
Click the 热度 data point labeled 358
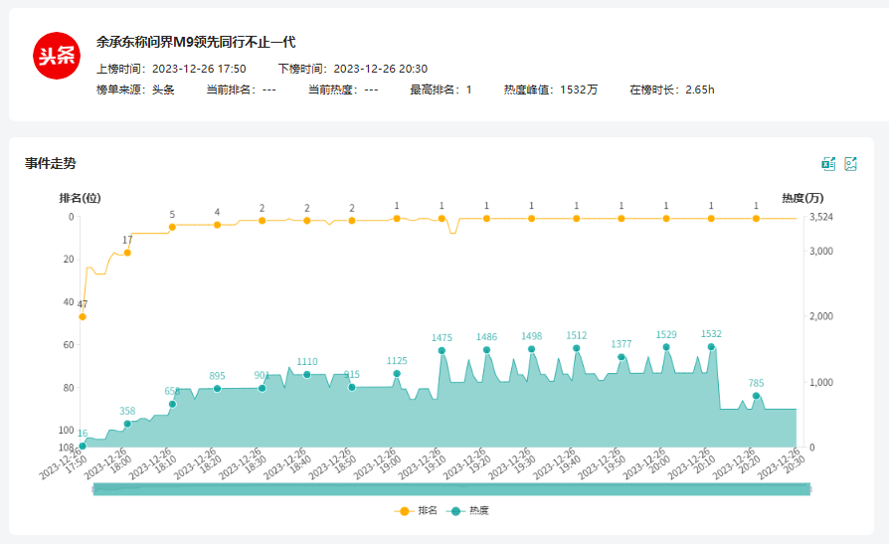tap(127, 424)
